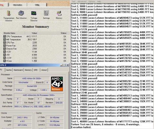Click the Value column header
The width and height of the screenshot is (154, 129).
click(x=31, y=33)
